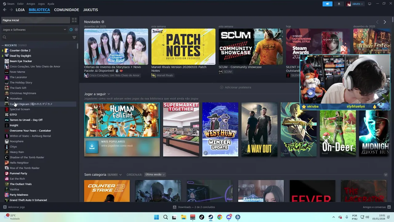Image resolution: width=394 pixels, height=222 pixels.
Task: Click the Human Fall Flat download icon
Action: [92, 147]
